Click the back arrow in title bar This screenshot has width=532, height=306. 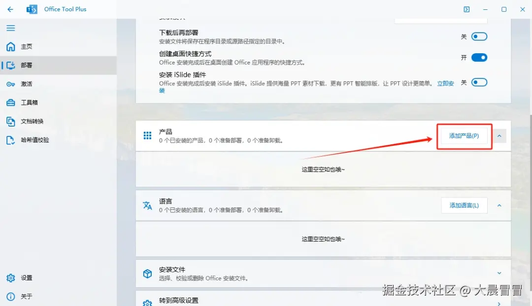[10, 9]
